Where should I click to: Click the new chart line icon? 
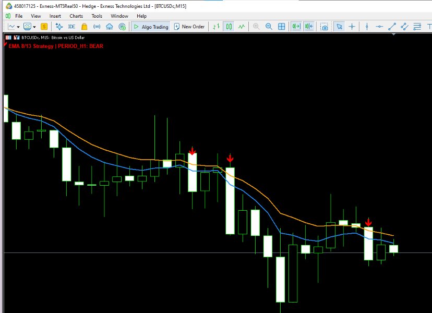pos(12,27)
